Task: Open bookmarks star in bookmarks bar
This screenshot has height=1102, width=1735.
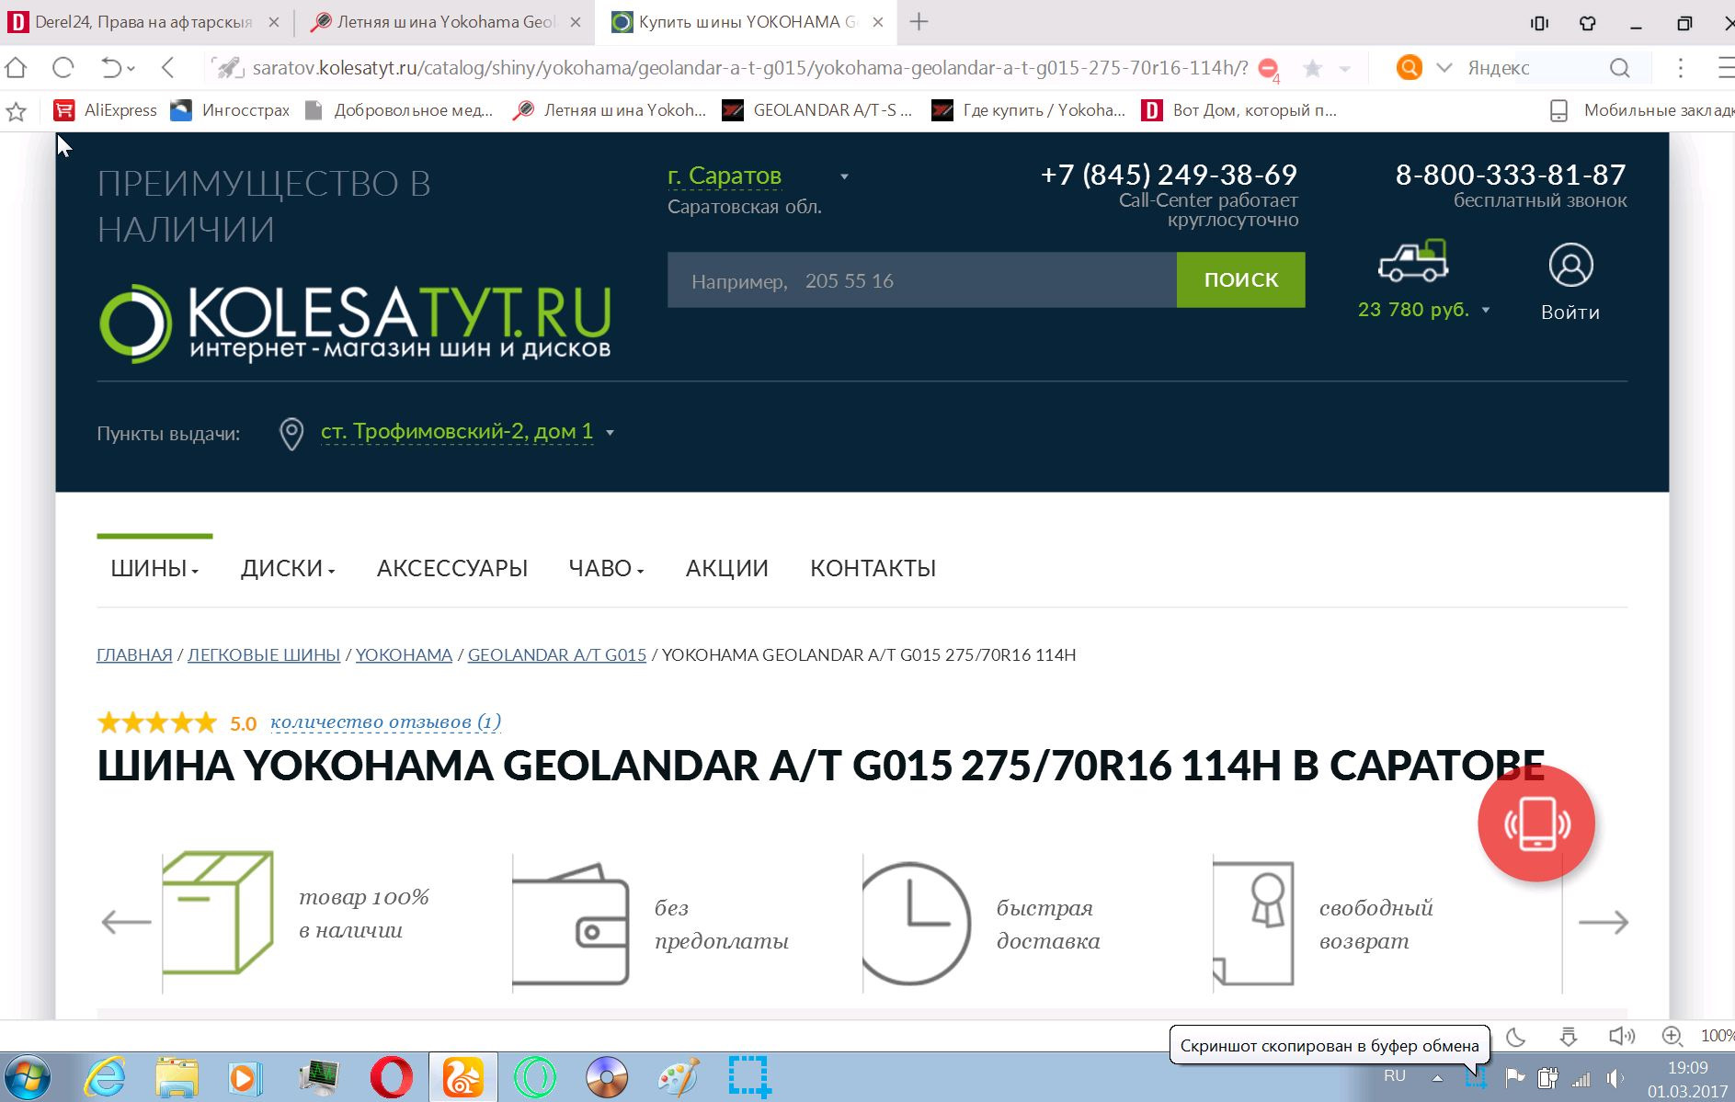Action: 16,111
